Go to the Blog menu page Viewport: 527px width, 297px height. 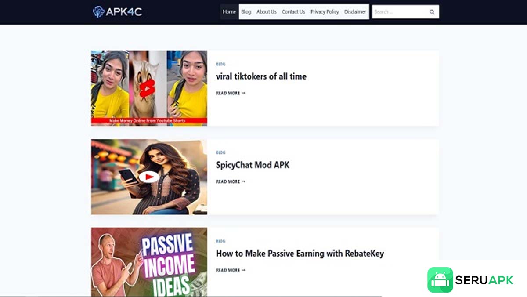point(246,12)
